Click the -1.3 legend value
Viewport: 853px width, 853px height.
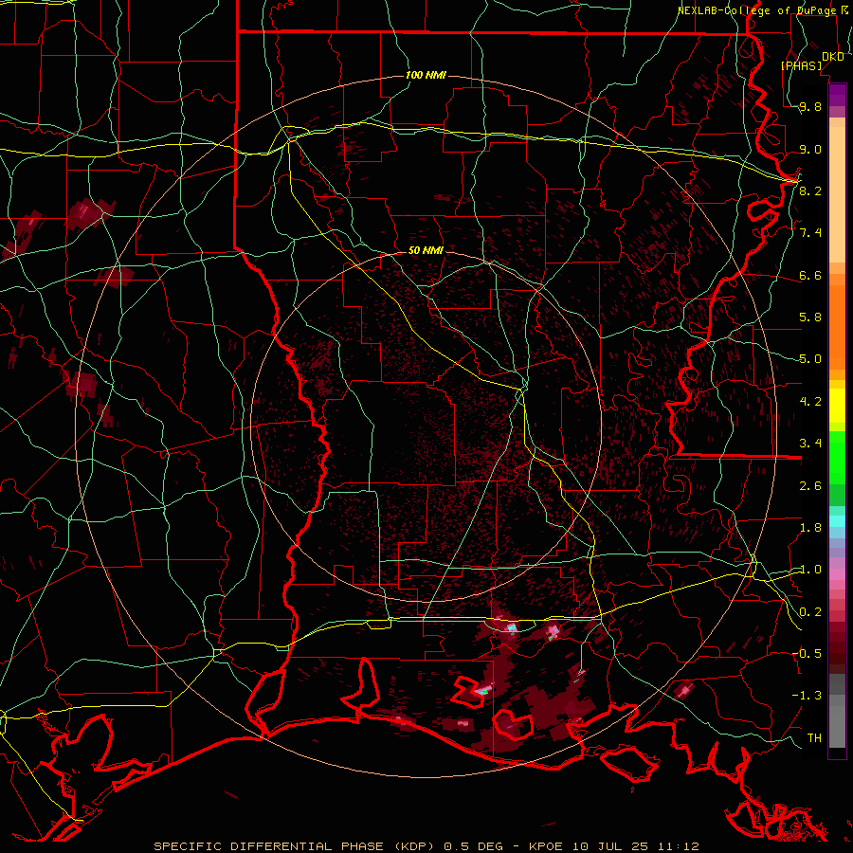[x=807, y=696]
